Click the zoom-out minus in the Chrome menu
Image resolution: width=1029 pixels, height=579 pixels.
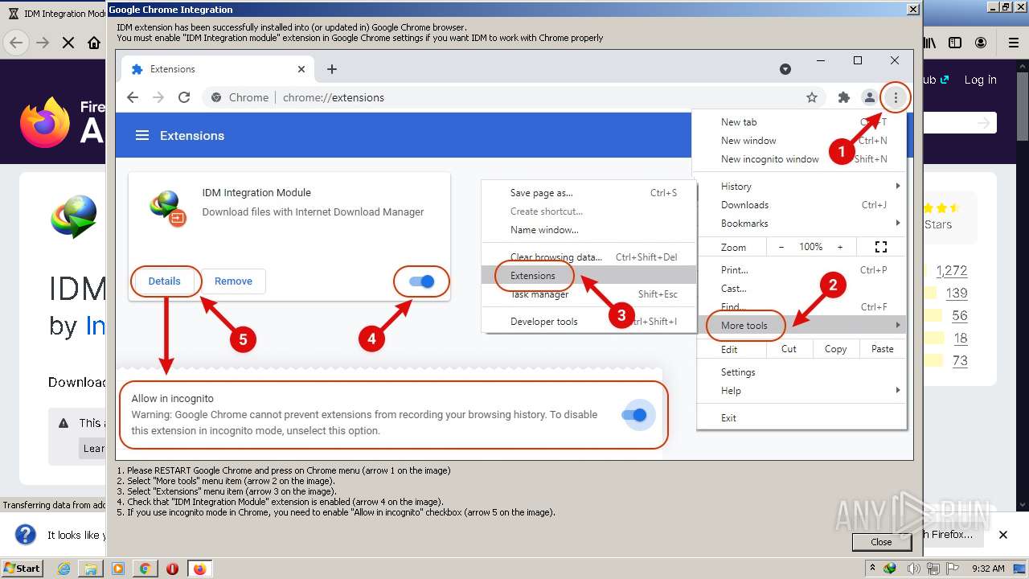(781, 247)
